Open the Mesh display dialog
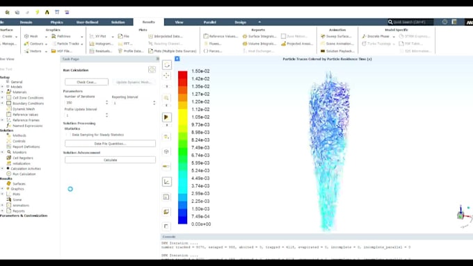This screenshot has width=473, height=266. pos(31,36)
